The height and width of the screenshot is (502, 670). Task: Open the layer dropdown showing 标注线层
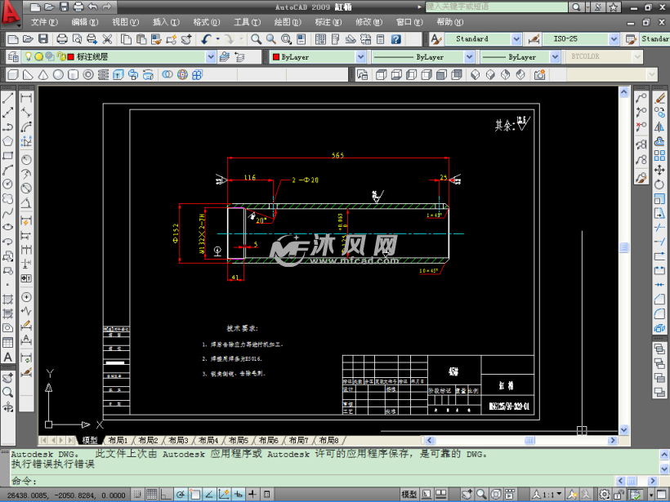tap(211, 57)
